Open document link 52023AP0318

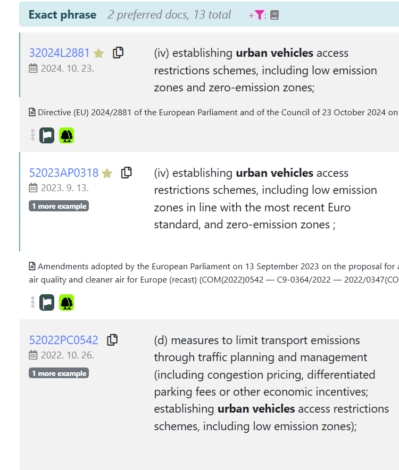[x=64, y=173]
